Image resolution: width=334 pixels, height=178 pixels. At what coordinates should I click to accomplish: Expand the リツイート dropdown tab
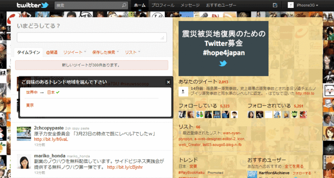pyautogui.click(x=75, y=52)
